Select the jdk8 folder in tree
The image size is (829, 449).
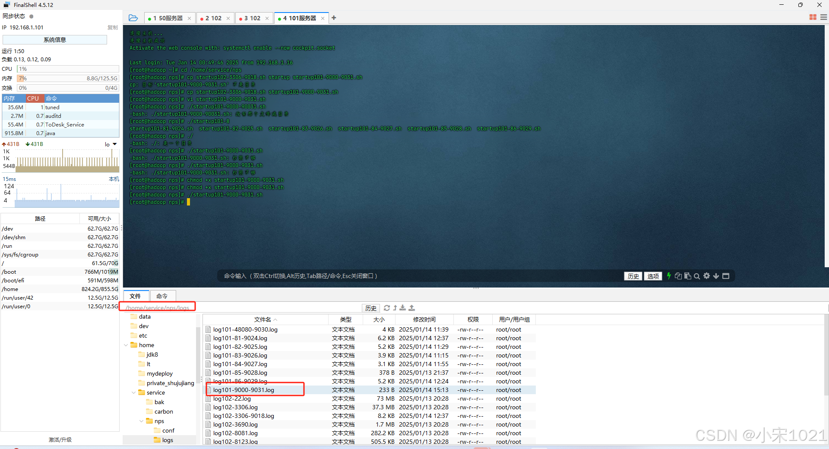(x=149, y=354)
